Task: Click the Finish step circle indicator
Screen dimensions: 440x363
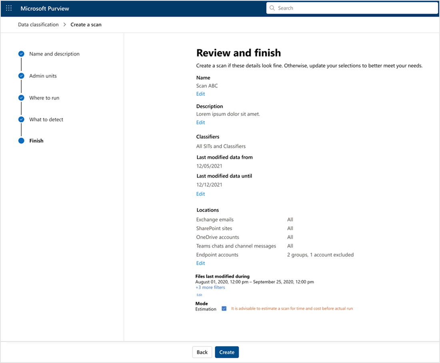Action: coord(21,141)
